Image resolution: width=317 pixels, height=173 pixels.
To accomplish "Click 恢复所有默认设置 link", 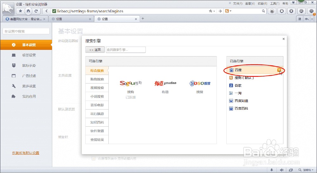I will 26,153.
